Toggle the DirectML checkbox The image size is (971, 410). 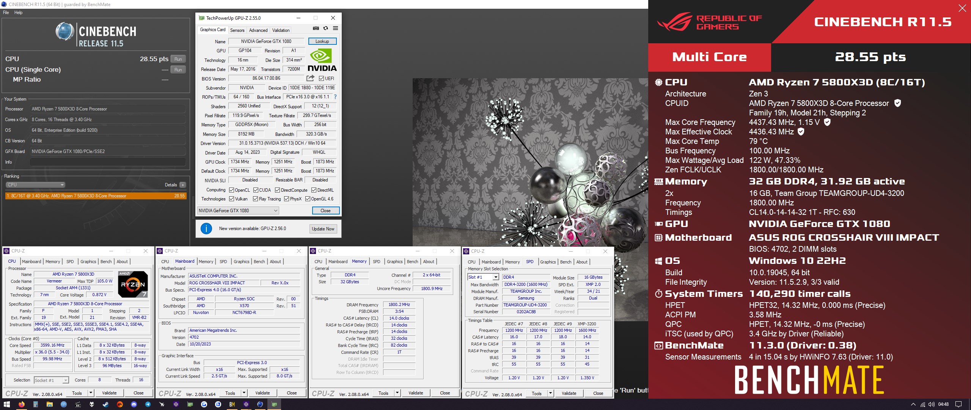pos(314,190)
